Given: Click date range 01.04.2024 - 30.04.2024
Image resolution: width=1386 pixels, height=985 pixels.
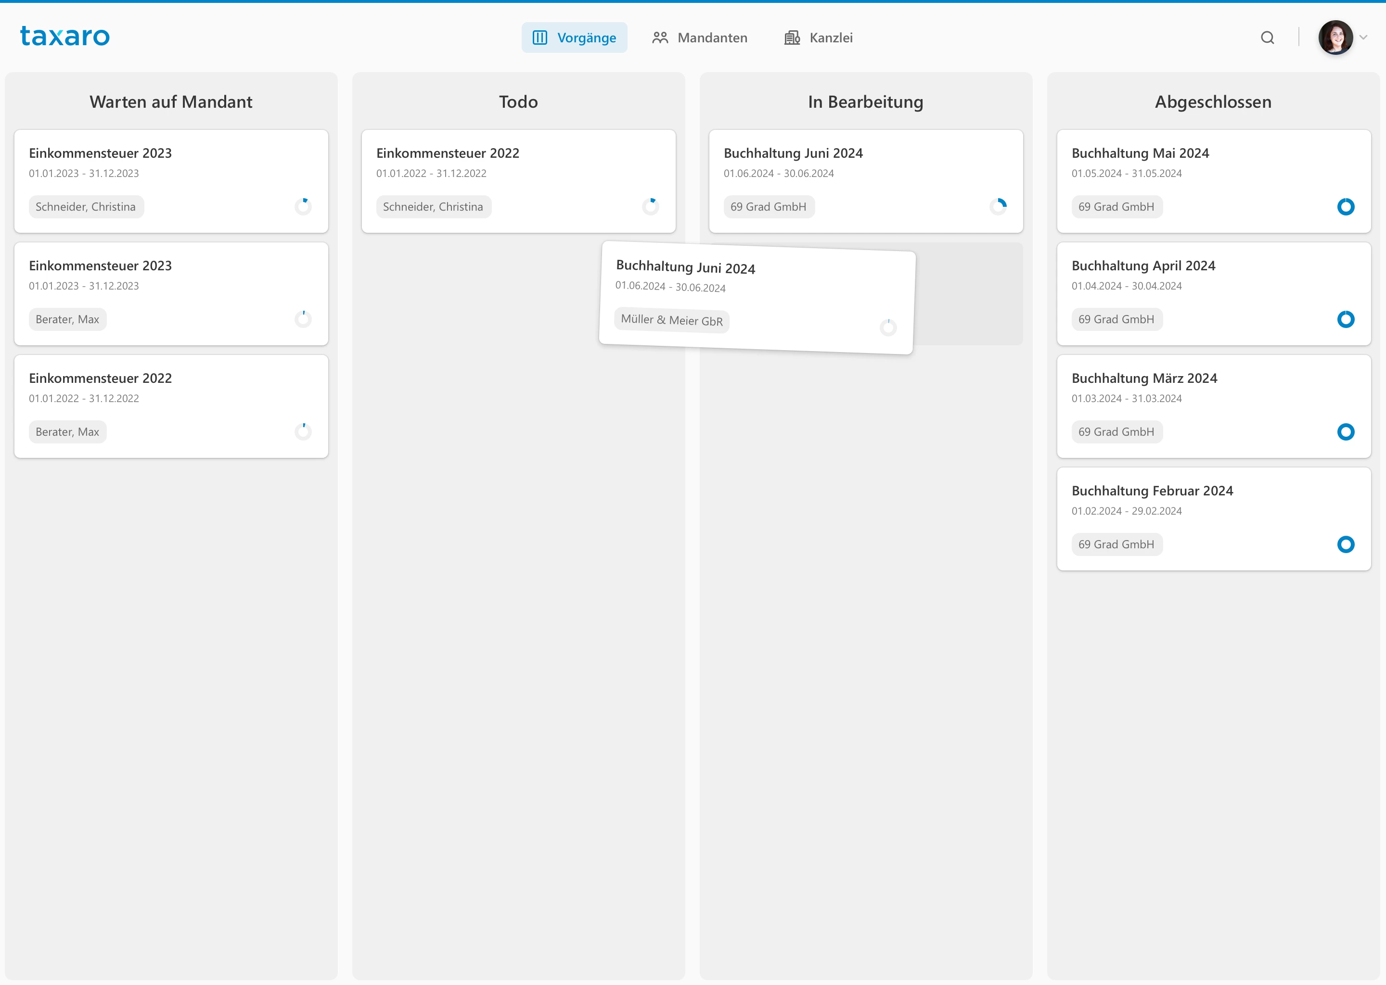Looking at the screenshot, I should point(1127,286).
